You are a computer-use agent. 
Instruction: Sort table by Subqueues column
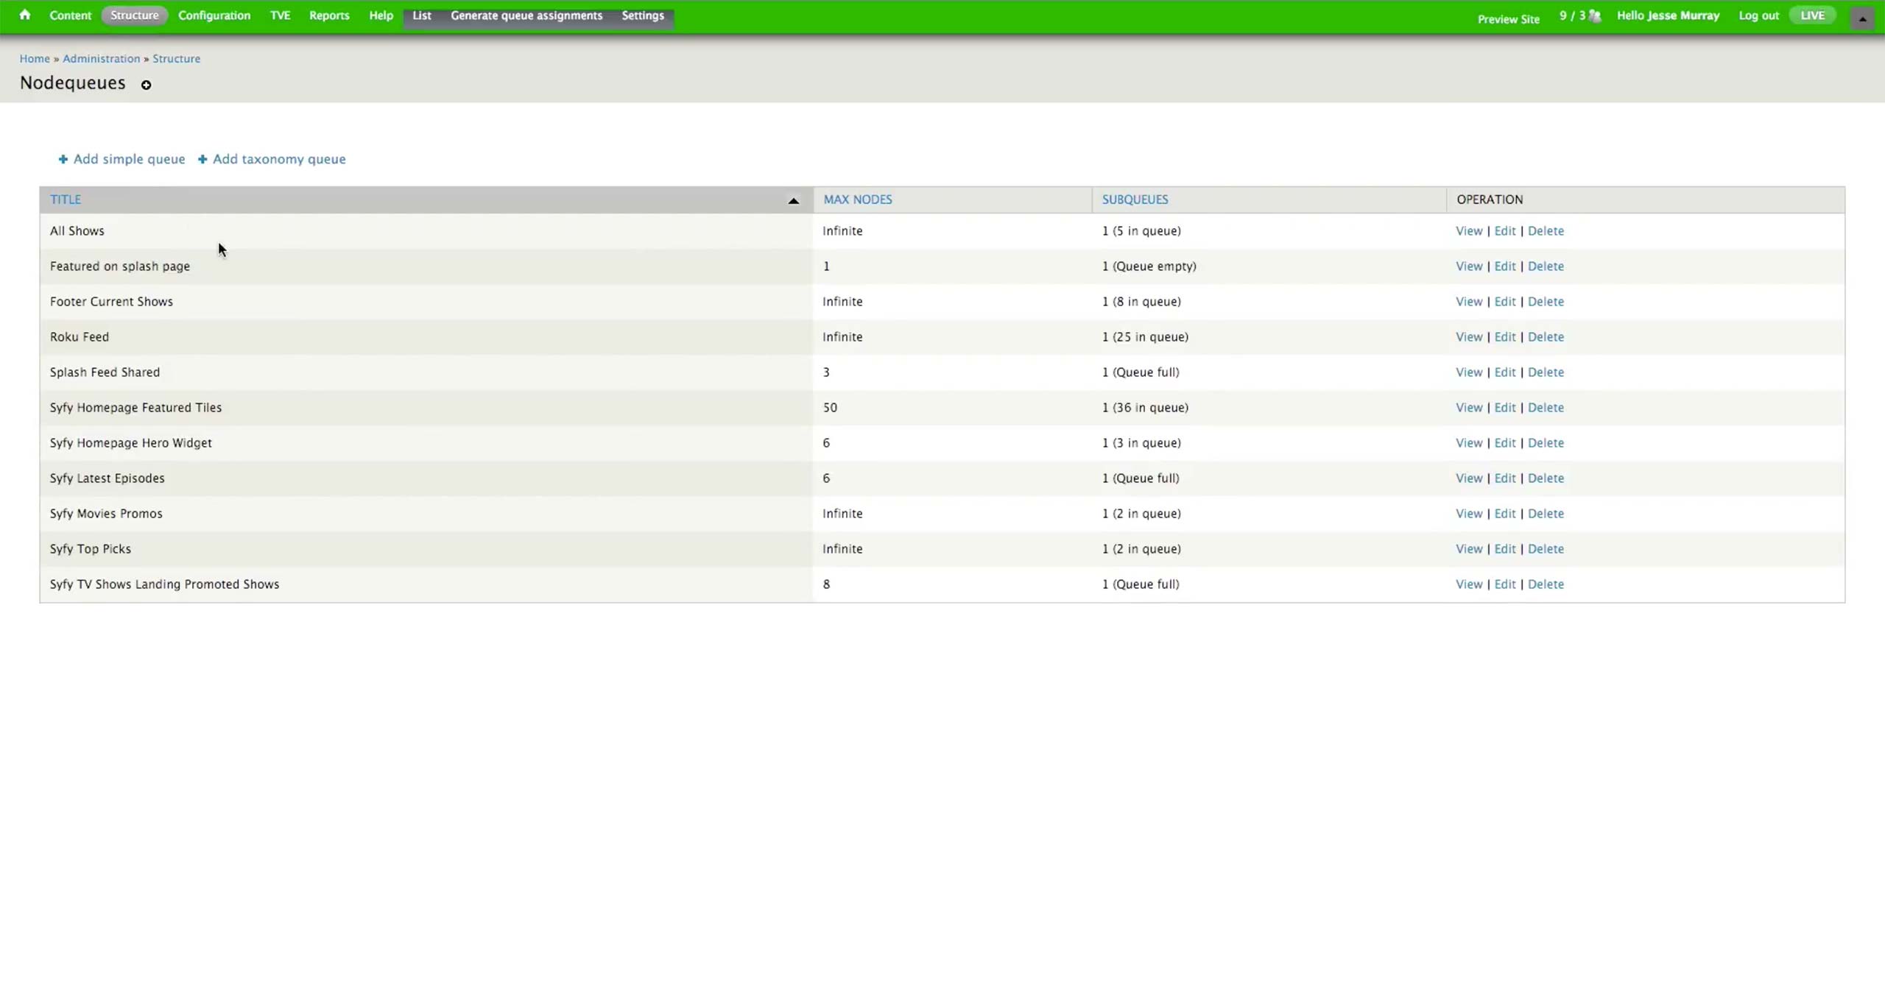coord(1135,199)
